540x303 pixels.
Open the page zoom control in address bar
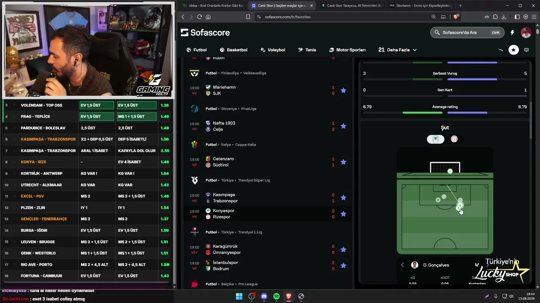[434, 17]
